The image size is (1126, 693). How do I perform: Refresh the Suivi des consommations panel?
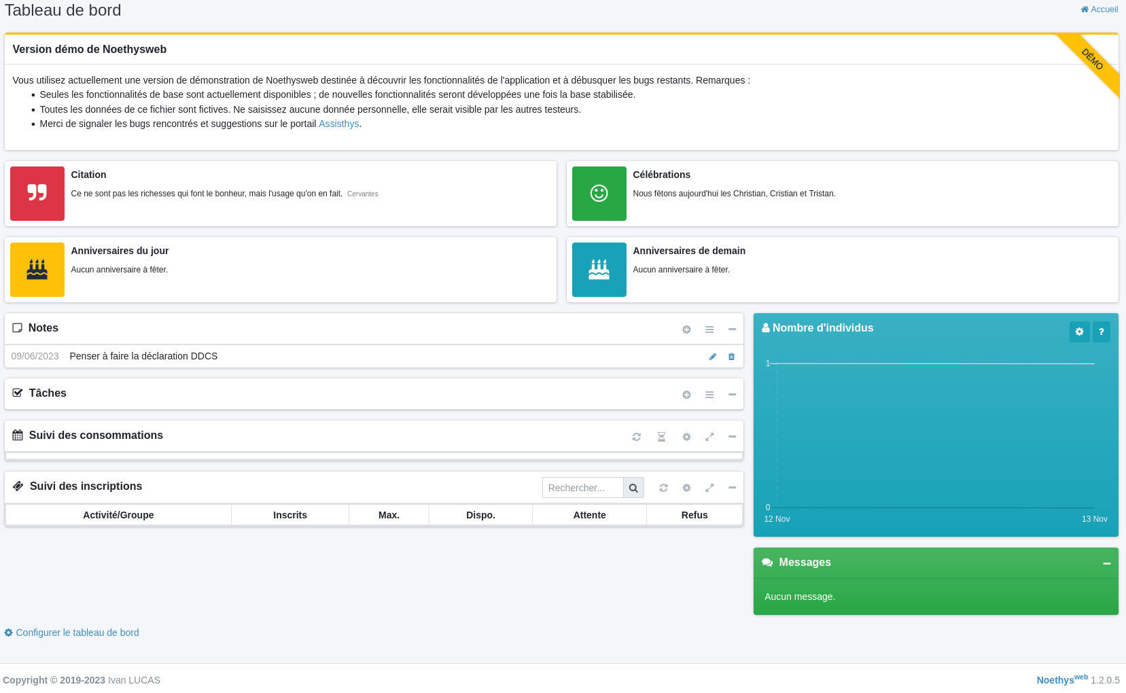pos(636,437)
